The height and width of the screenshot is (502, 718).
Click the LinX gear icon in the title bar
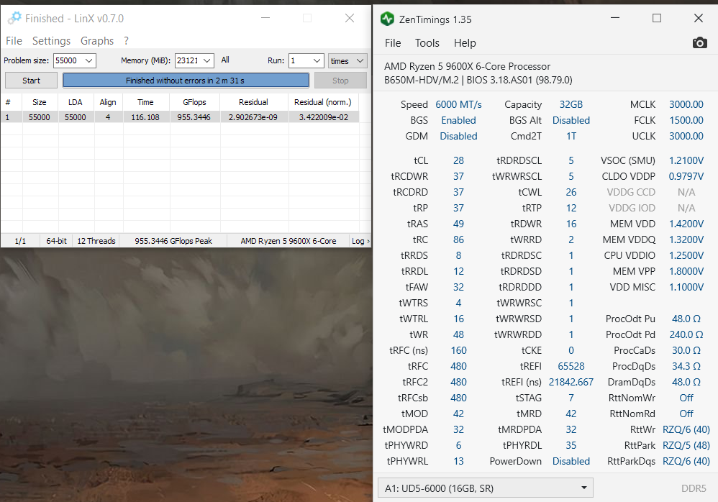(x=14, y=18)
